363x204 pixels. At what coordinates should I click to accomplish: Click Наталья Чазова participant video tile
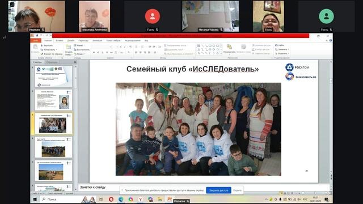pyautogui.click(x=210, y=16)
